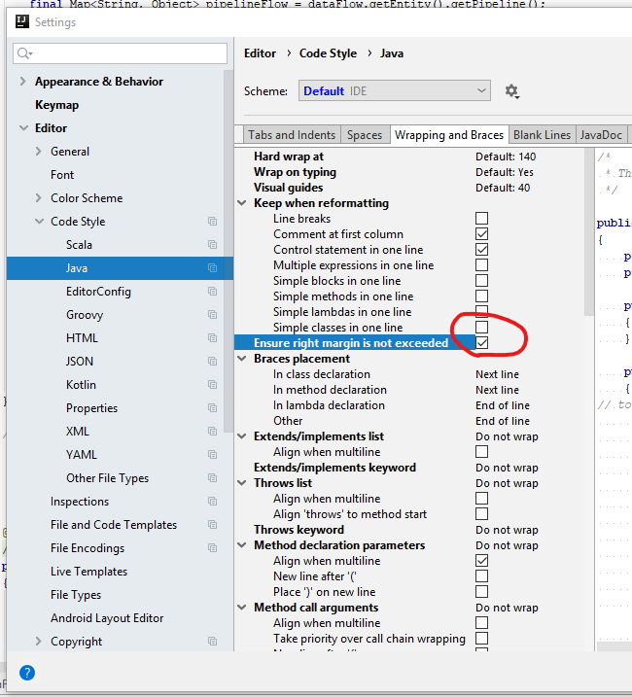The width and height of the screenshot is (632, 697).
Task: Enable the Line breaks checkbox
Action: [x=481, y=219]
